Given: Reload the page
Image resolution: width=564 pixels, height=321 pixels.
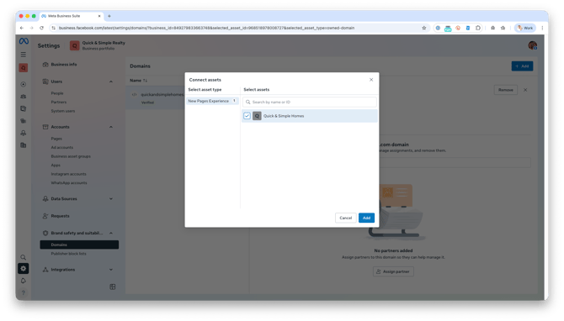Looking at the screenshot, I should click(42, 28).
